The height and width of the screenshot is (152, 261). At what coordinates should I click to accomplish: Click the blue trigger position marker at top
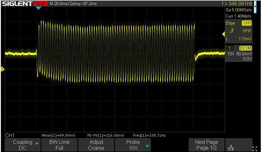(38, 8)
